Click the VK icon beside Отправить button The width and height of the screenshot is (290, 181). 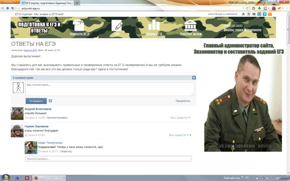click(x=50, y=101)
